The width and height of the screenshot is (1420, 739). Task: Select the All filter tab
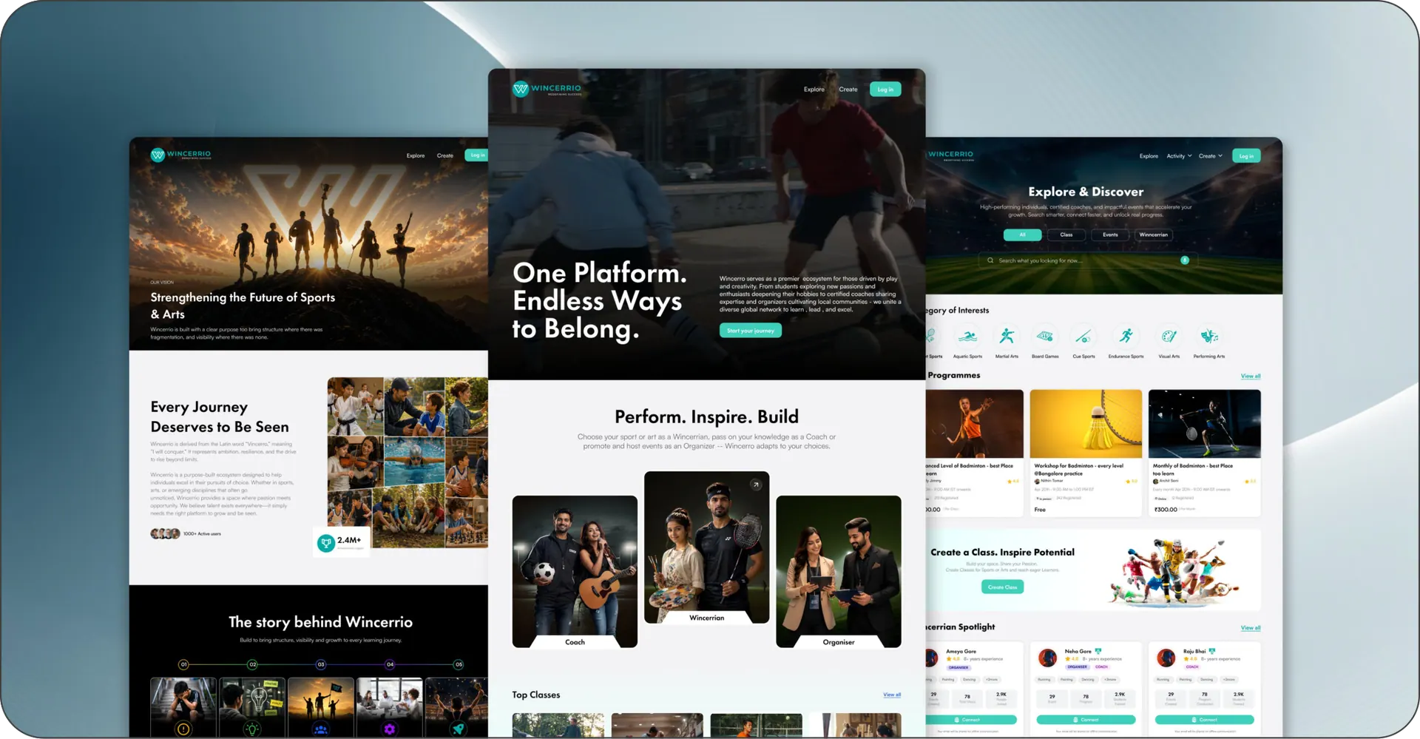pos(1023,235)
